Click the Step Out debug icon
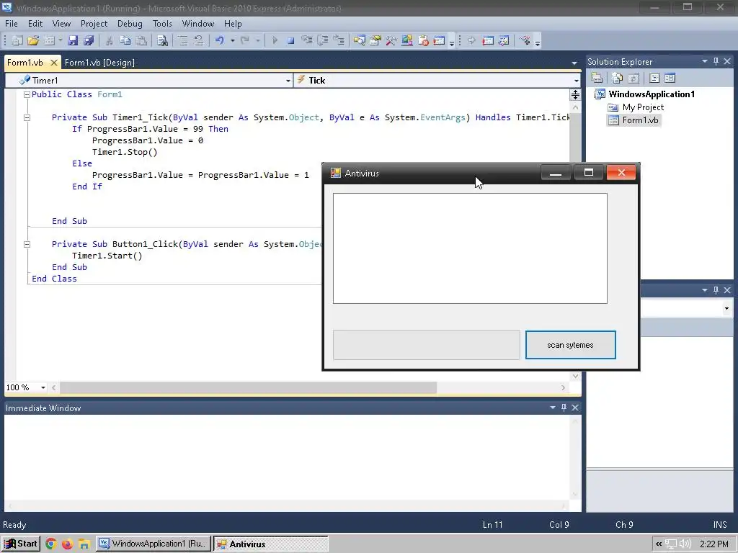The width and height of the screenshot is (738, 553). click(339, 41)
